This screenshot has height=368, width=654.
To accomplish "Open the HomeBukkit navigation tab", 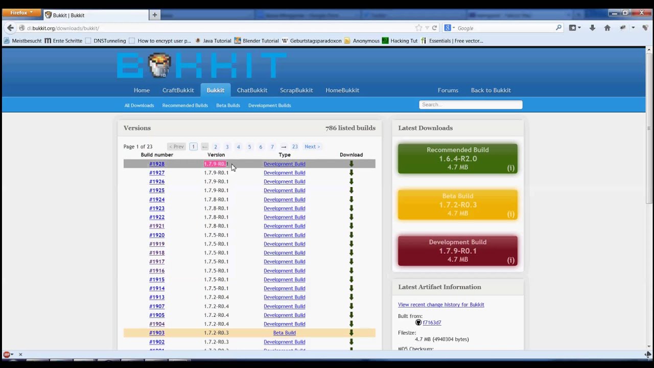I will (x=342, y=90).
